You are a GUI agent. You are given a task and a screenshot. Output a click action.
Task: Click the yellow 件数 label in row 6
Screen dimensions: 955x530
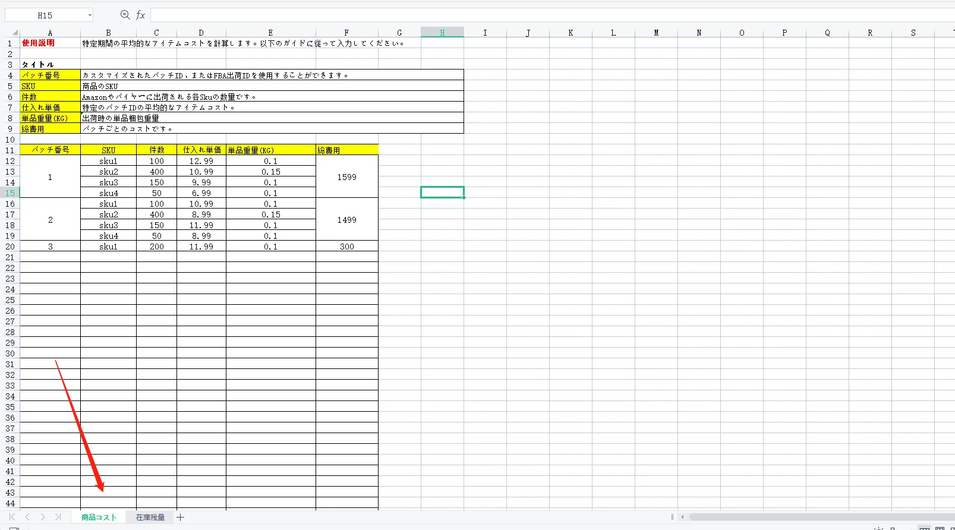pyautogui.click(x=50, y=97)
